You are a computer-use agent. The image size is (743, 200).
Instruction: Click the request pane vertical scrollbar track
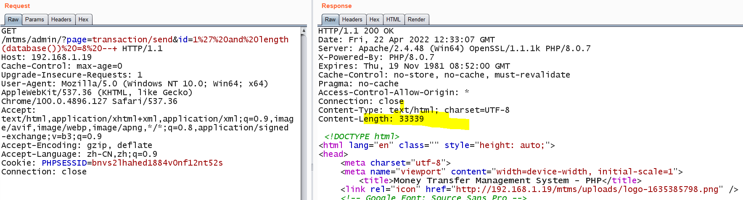click(304, 117)
